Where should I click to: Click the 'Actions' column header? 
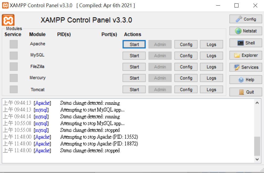[x=132, y=34]
